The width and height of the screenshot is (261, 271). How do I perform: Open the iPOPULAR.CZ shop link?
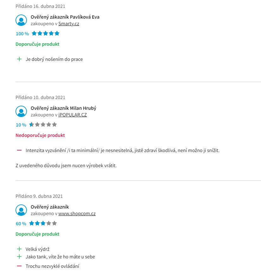click(x=72, y=115)
